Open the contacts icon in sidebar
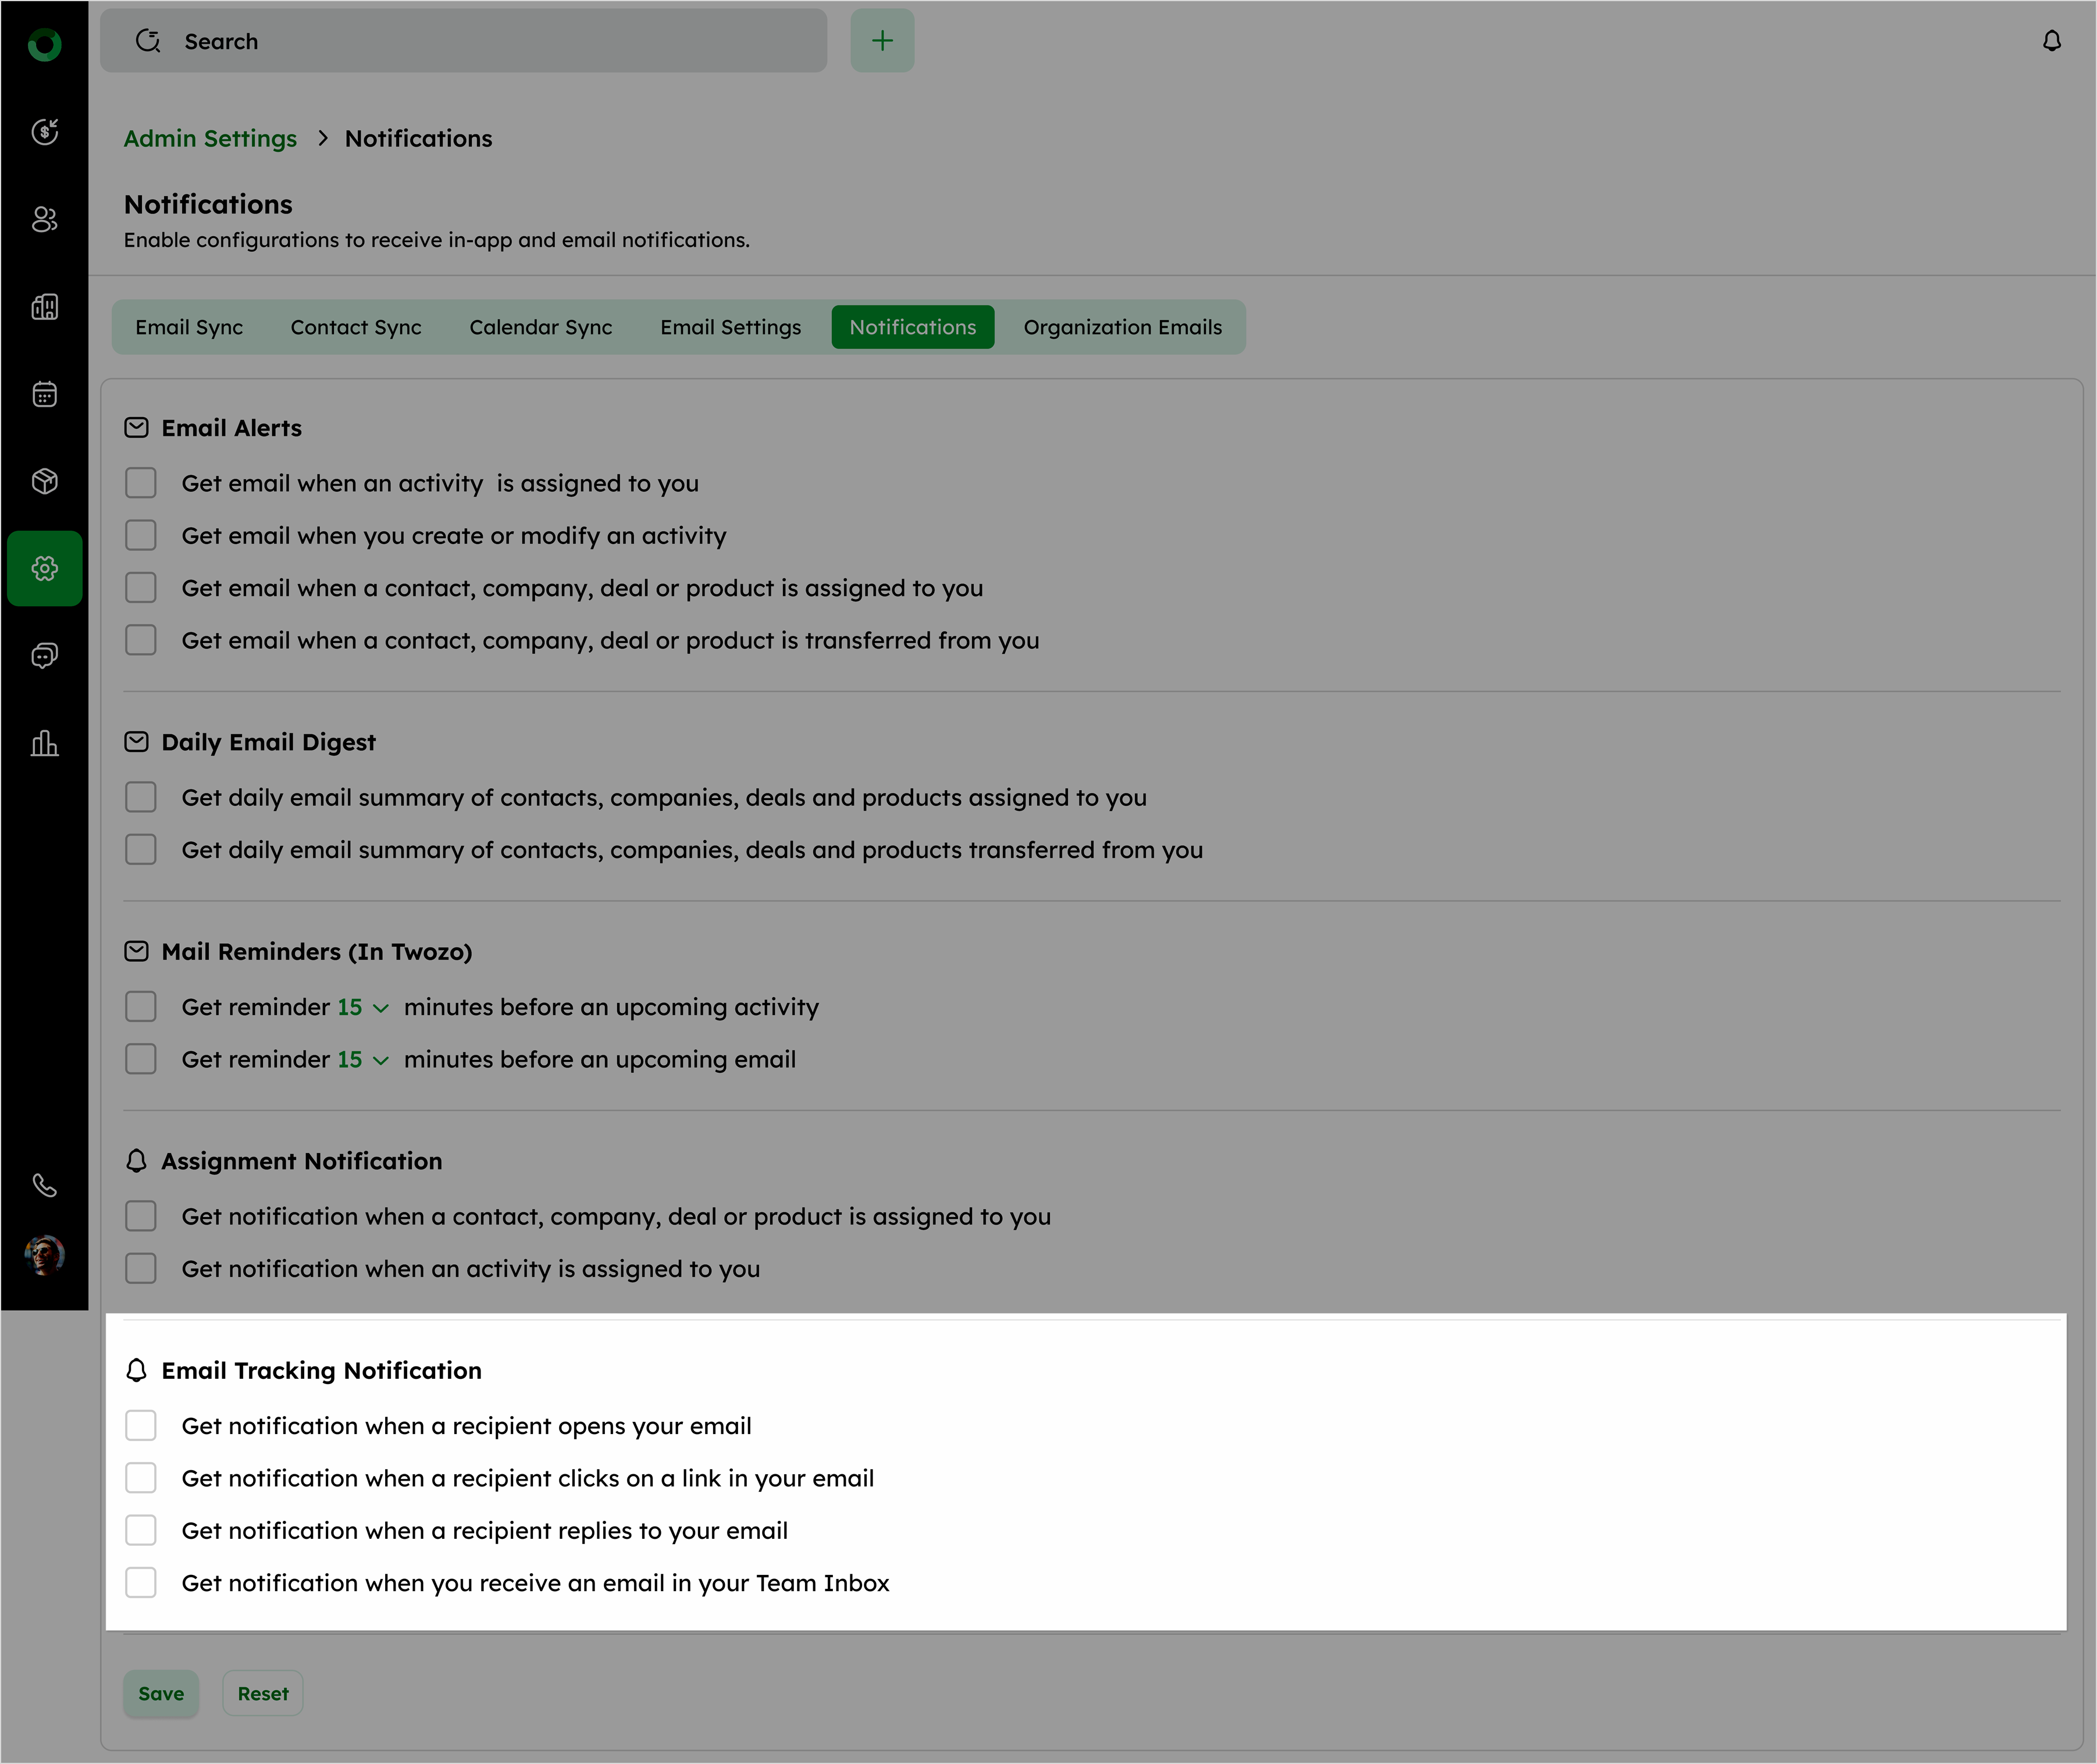Image resolution: width=2097 pixels, height=1764 pixels. pyautogui.click(x=44, y=219)
